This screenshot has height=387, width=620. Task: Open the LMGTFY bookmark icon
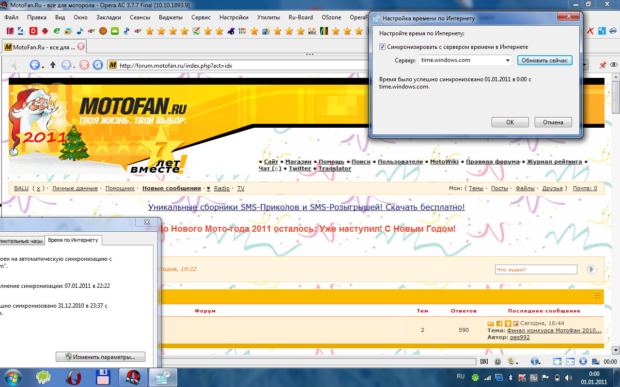pos(243,31)
